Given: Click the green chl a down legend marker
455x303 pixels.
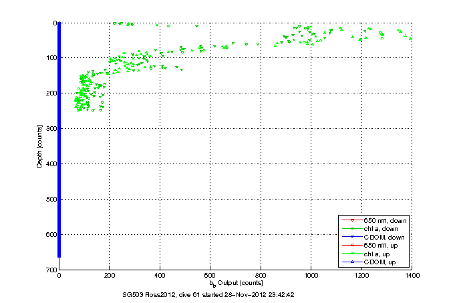Looking at the screenshot, I should pos(351,229).
